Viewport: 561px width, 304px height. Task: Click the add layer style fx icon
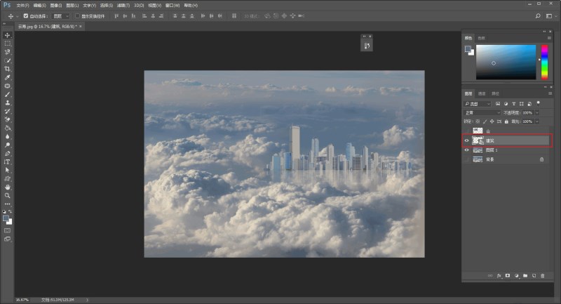(499, 275)
